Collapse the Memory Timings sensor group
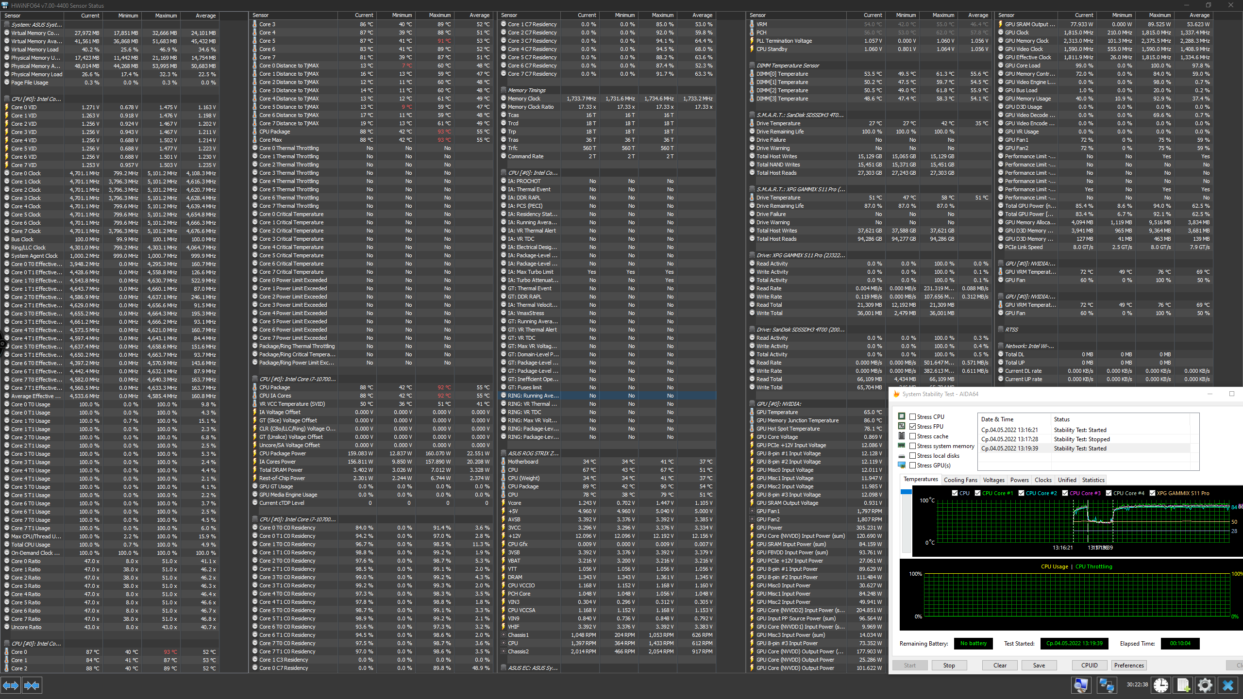This screenshot has width=1243, height=699. click(x=526, y=90)
